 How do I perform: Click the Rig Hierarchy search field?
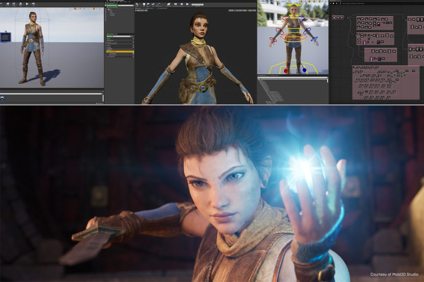pos(292,77)
